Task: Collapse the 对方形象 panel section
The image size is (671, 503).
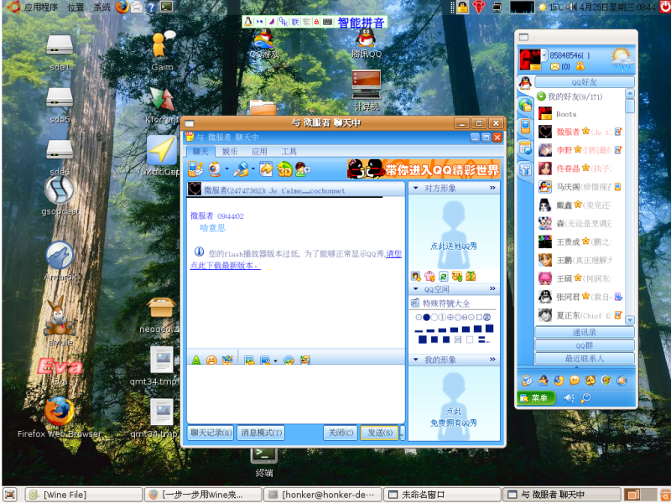Action: click(415, 188)
